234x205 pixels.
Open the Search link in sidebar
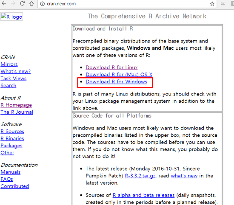[x=9, y=86]
